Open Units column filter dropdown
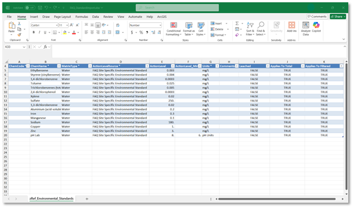 pos(217,66)
